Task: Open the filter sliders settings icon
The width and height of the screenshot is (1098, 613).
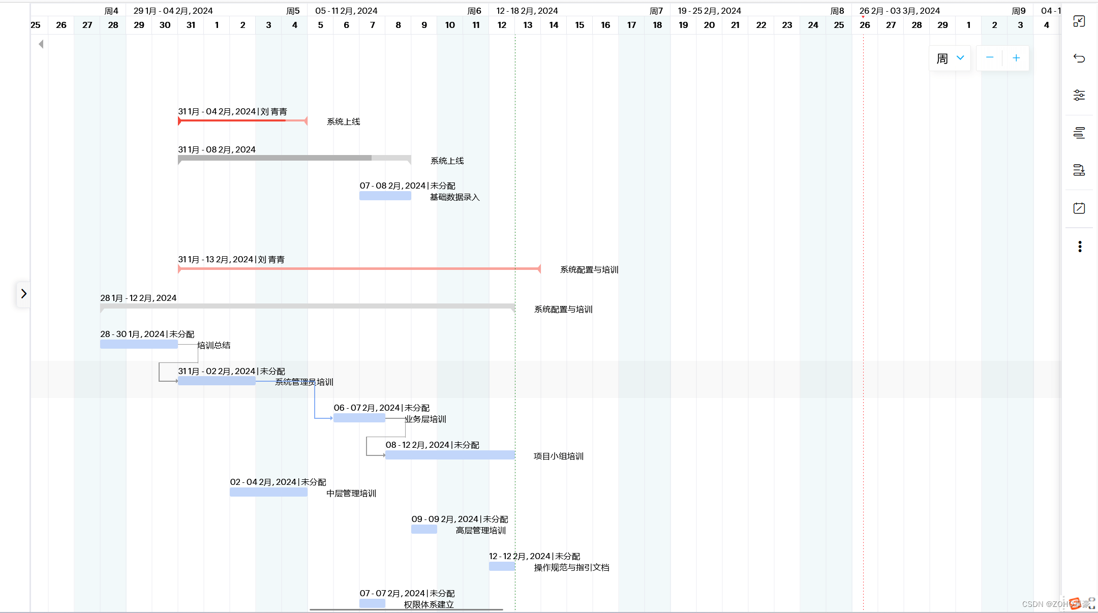Action: pyautogui.click(x=1079, y=95)
